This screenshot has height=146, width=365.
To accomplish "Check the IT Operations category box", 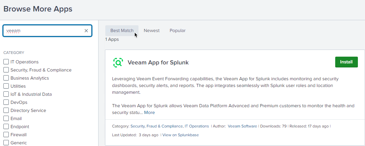I will coord(6,62).
